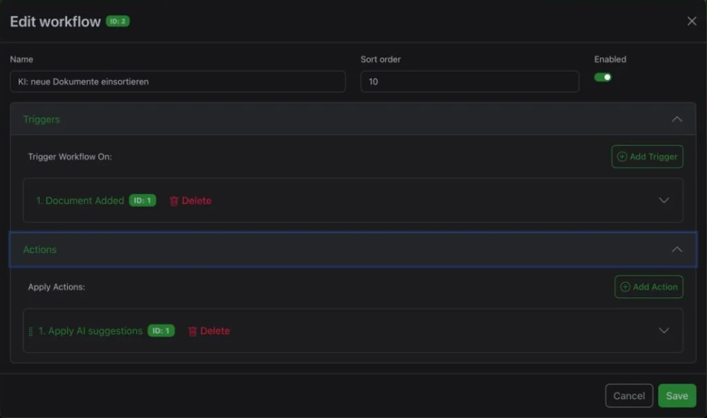Viewport: 707px width, 418px height.
Task: Click trash icon next to Document Added
Action: [173, 201]
